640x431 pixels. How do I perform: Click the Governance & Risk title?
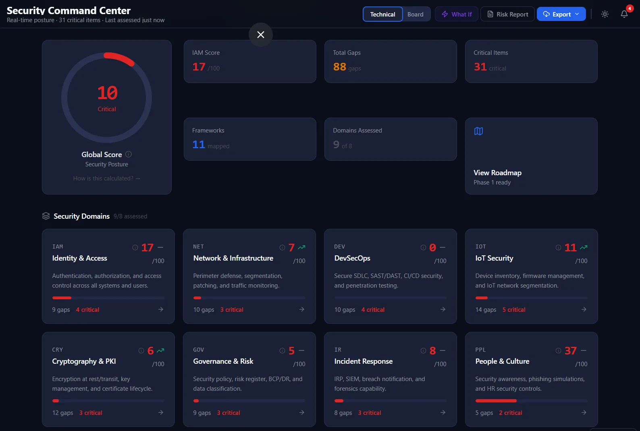[x=223, y=361]
